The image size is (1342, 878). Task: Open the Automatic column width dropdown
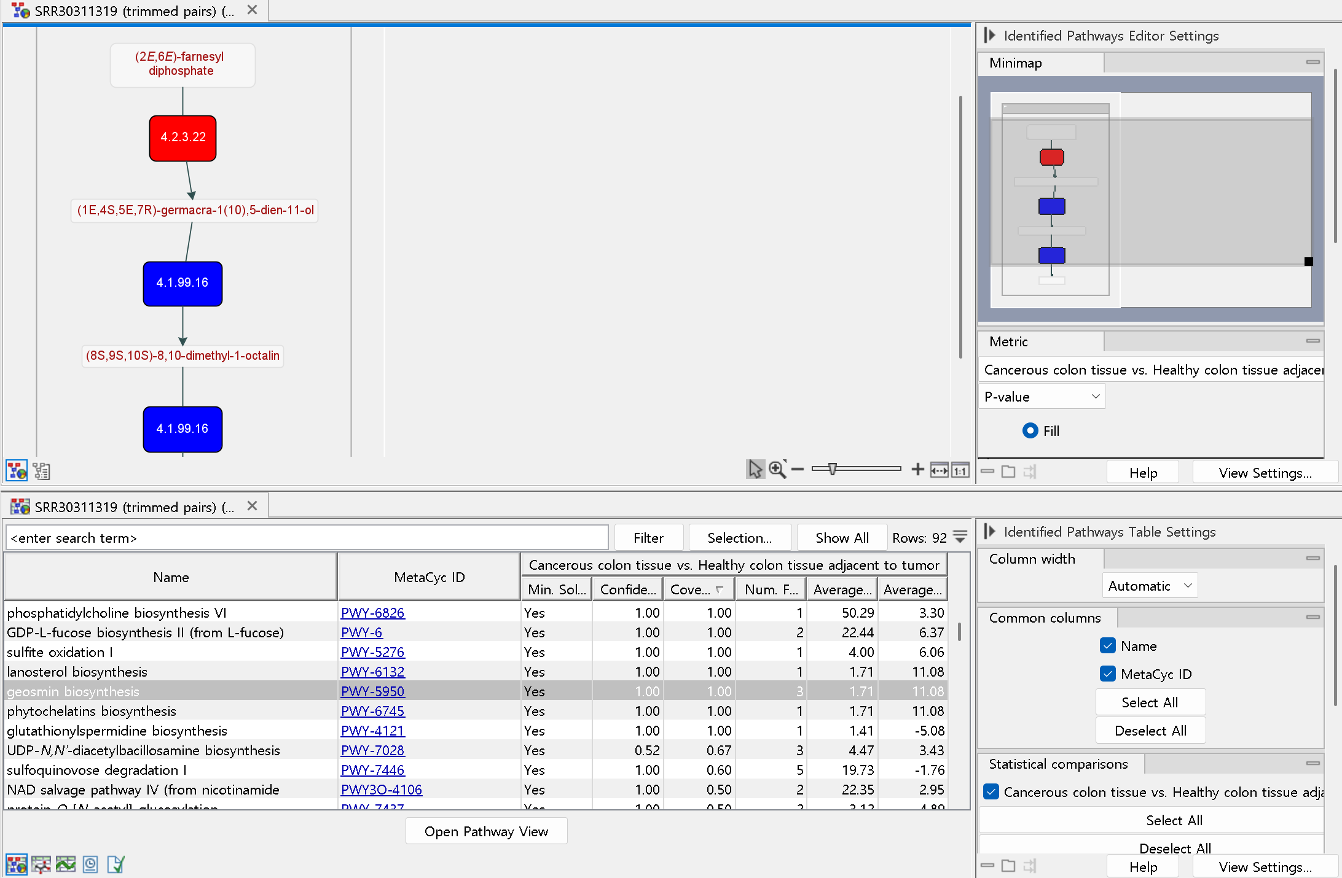[x=1150, y=586]
